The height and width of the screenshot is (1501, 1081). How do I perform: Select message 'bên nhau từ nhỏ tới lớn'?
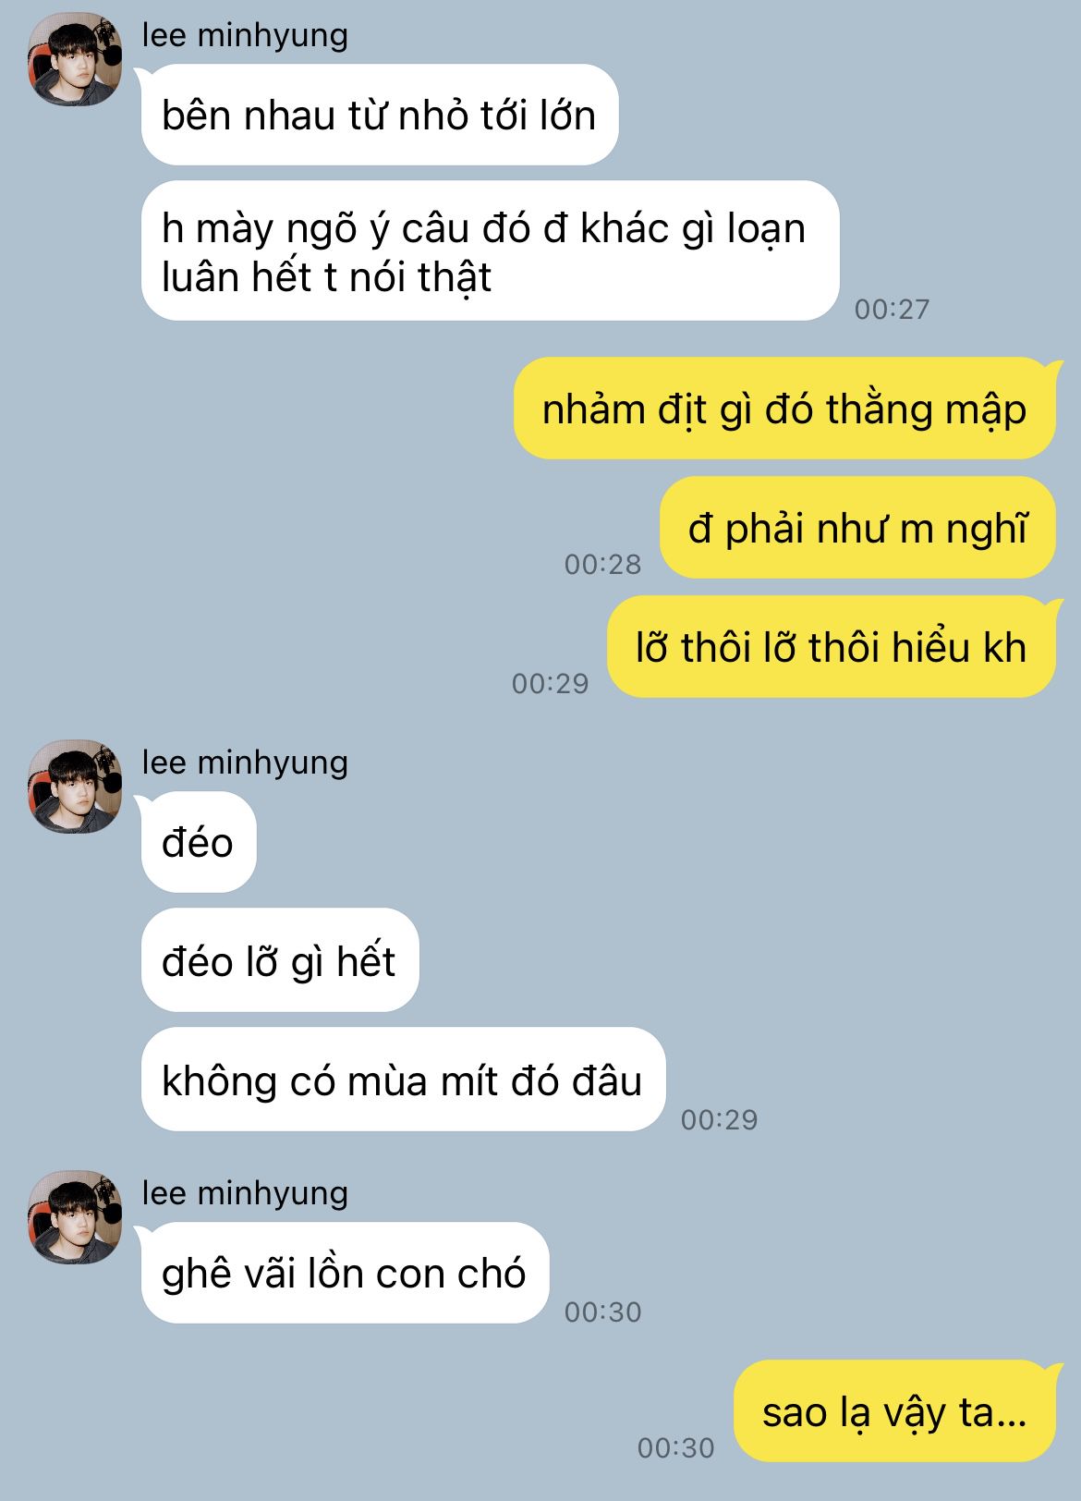(x=379, y=115)
